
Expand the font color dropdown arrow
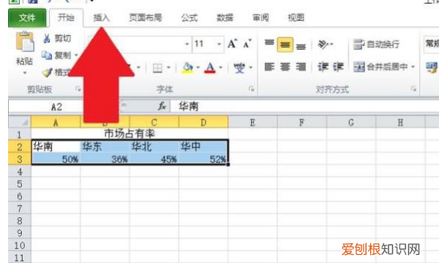[221, 68]
